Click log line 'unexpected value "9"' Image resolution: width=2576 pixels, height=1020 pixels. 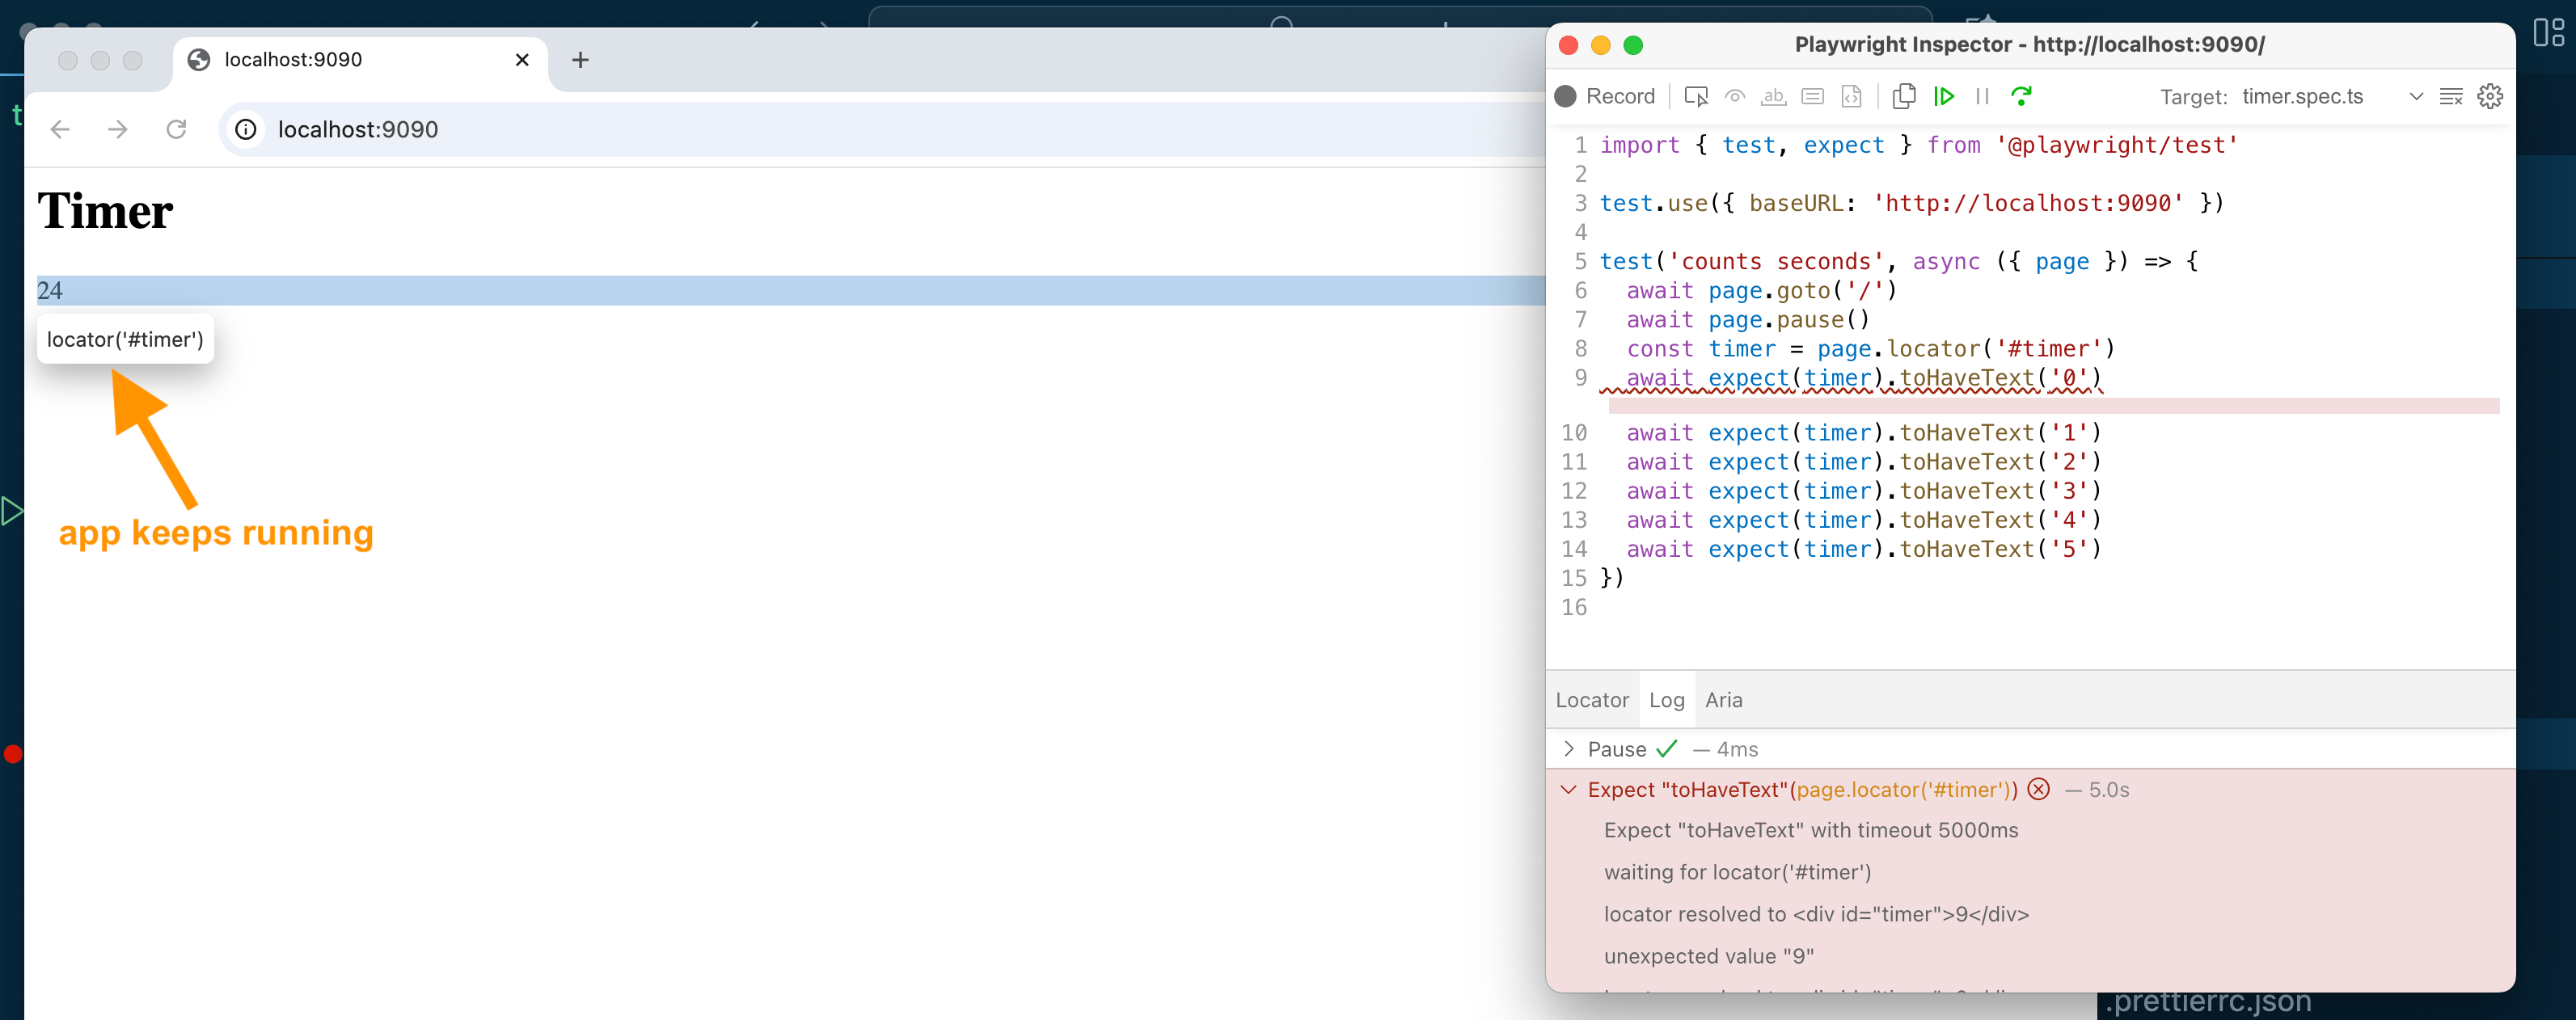(1709, 956)
